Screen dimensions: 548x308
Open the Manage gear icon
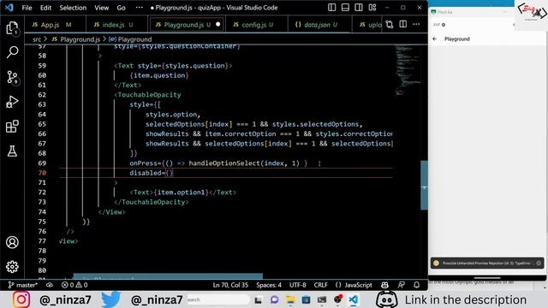point(12,267)
